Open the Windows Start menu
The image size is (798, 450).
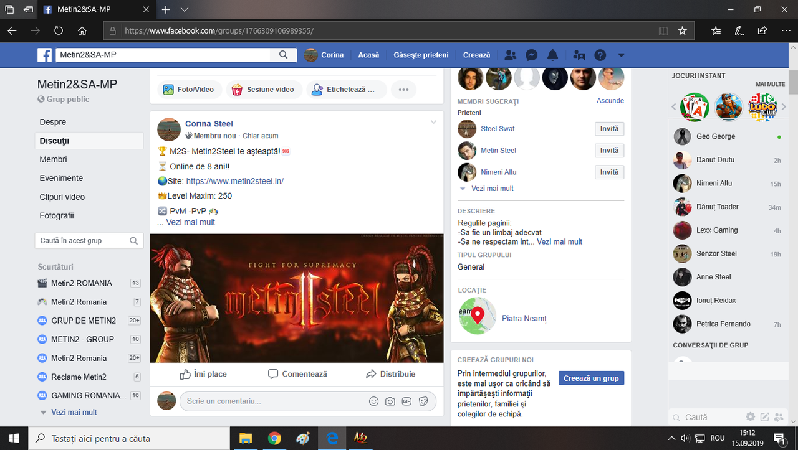pyautogui.click(x=14, y=438)
